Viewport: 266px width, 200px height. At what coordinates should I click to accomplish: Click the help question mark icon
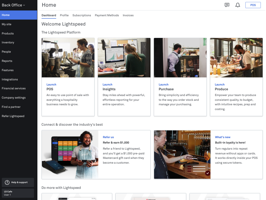7,182
